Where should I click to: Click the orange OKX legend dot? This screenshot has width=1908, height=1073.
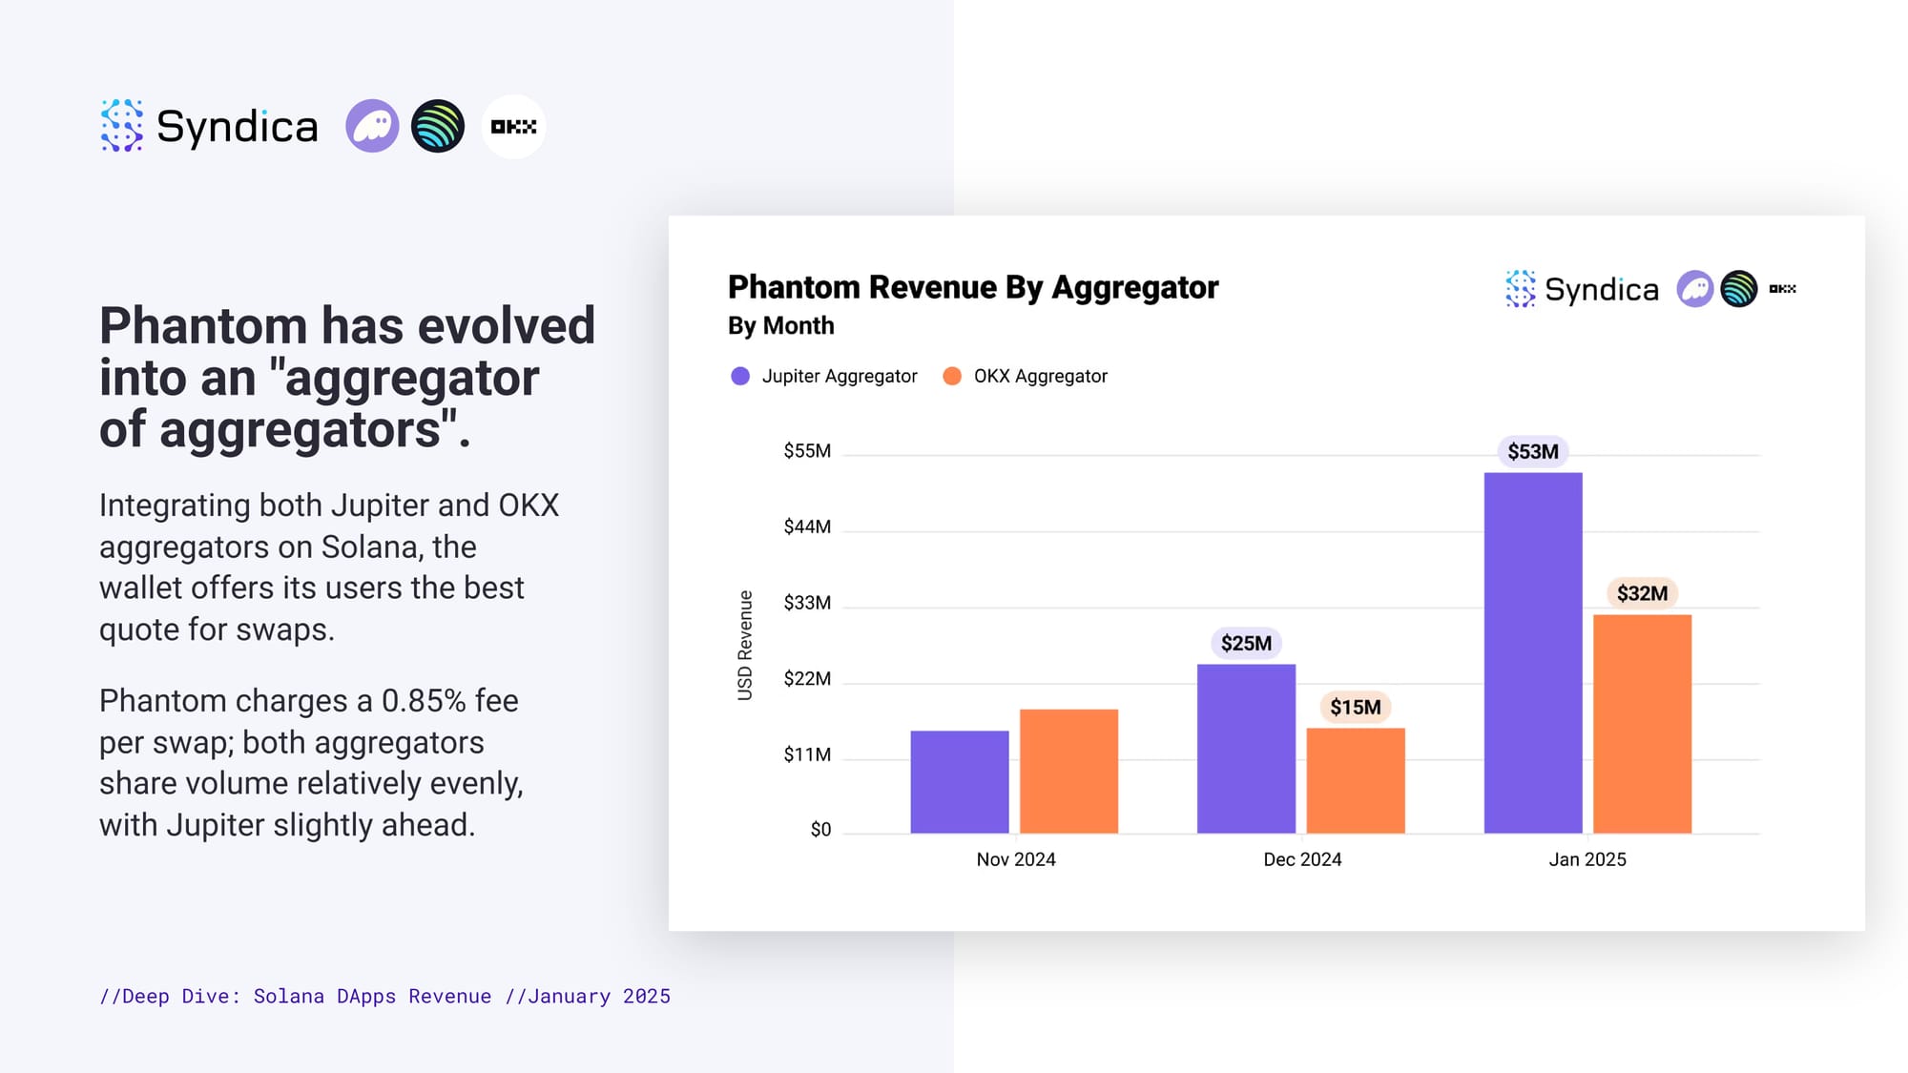pyautogui.click(x=952, y=376)
